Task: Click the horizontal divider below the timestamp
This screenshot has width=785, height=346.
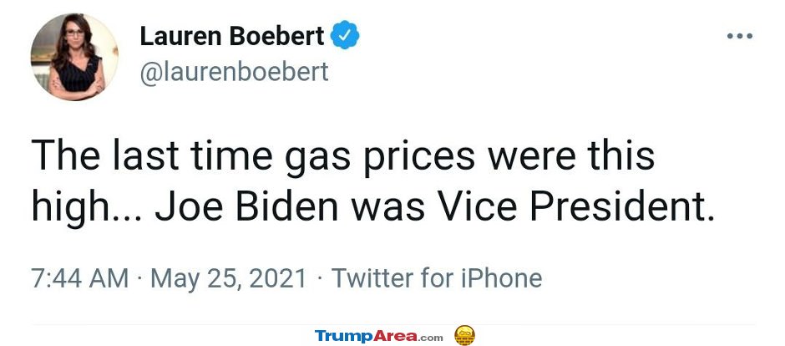Action: click(392, 324)
